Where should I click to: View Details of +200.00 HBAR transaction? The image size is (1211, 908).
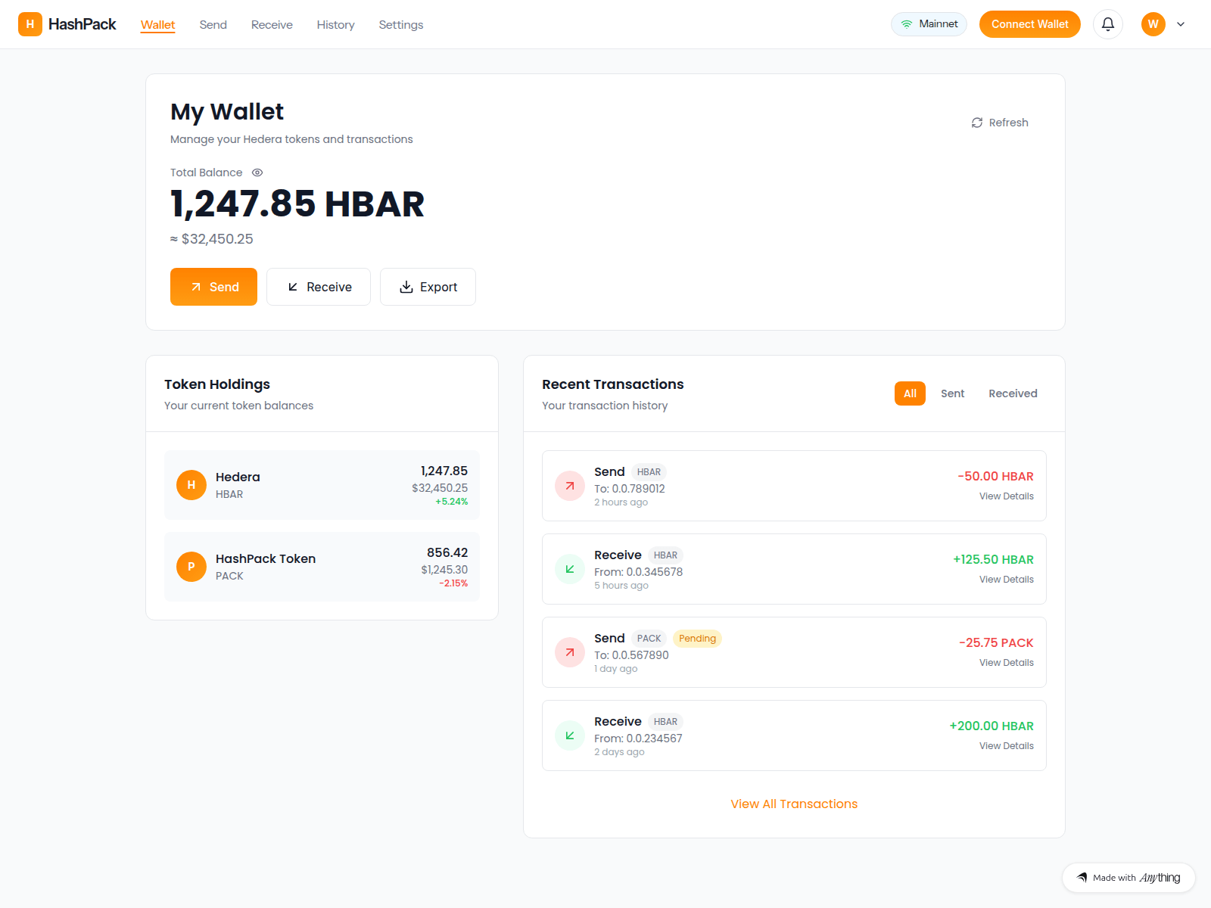click(1006, 746)
